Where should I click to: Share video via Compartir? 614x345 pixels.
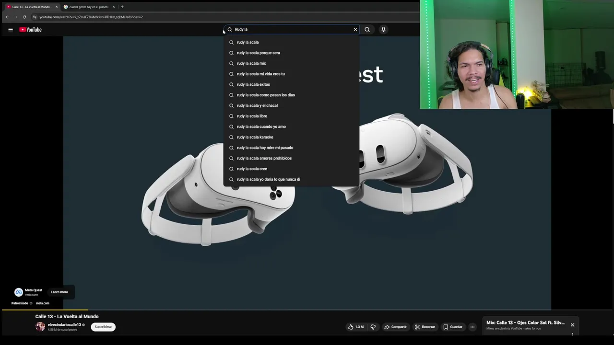coord(396,327)
